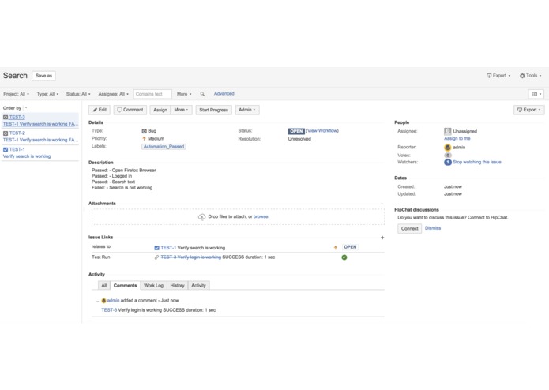
Task: Switch to the Activity tab
Action: coord(198,286)
